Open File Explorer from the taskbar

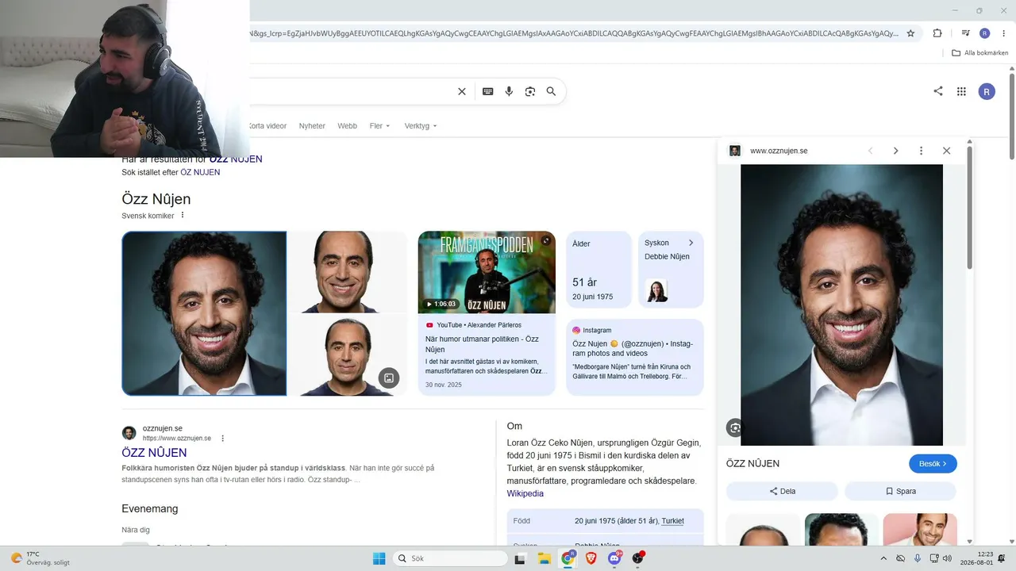tap(545, 558)
